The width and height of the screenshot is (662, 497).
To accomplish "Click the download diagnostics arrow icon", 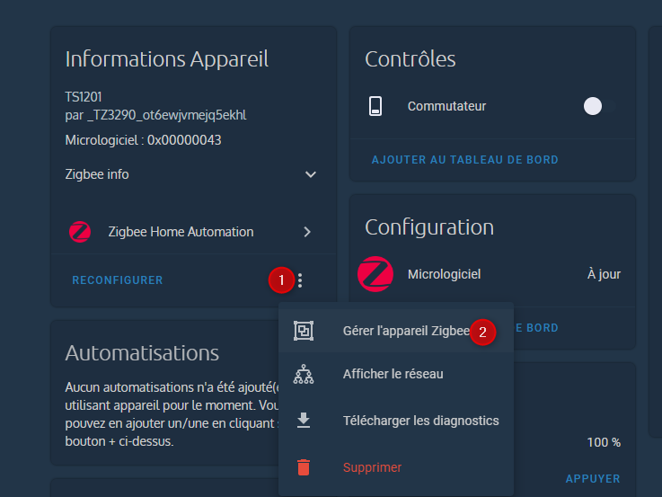I will coord(304,421).
